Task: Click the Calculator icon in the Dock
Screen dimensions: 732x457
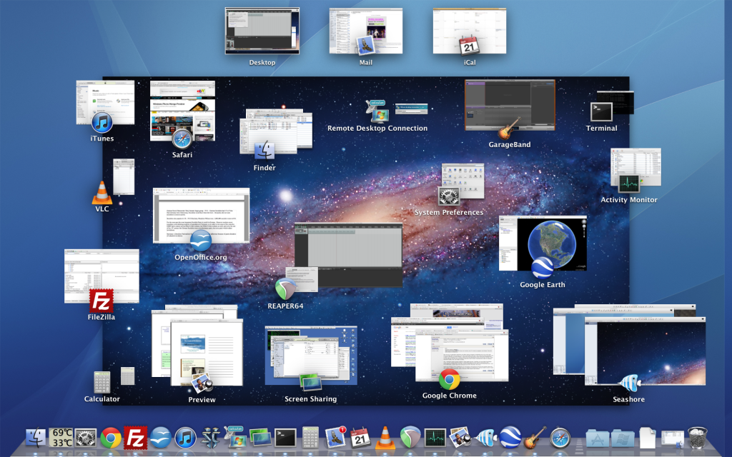Action: tap(310, 438)
